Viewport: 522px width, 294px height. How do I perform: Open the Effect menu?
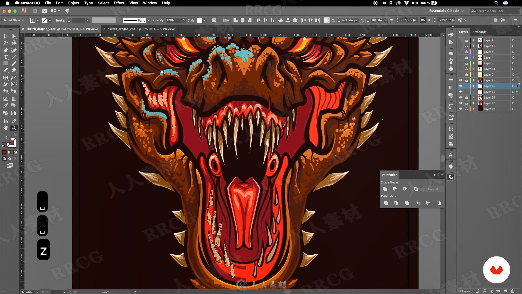(x=119, y=3)
